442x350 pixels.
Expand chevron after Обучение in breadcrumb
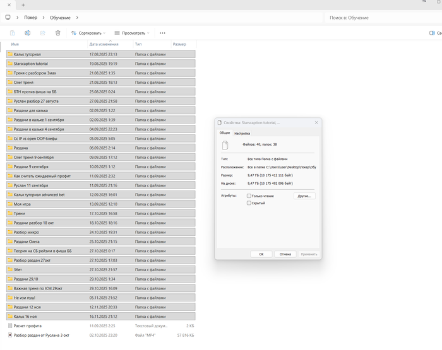(x=77, y=18)
